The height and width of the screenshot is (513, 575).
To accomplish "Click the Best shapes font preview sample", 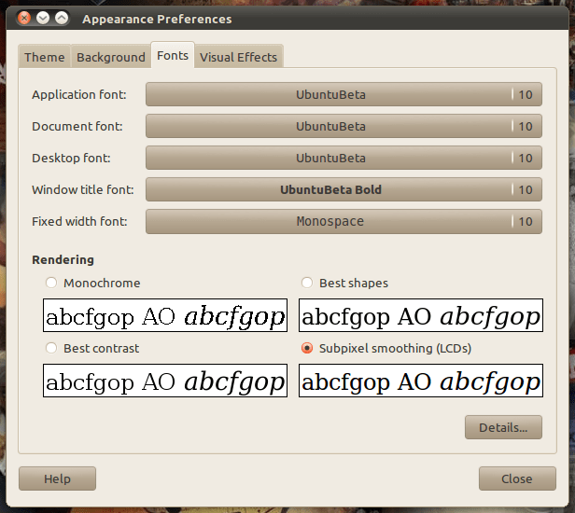I will pyautogui.click(x=421, y=315).
